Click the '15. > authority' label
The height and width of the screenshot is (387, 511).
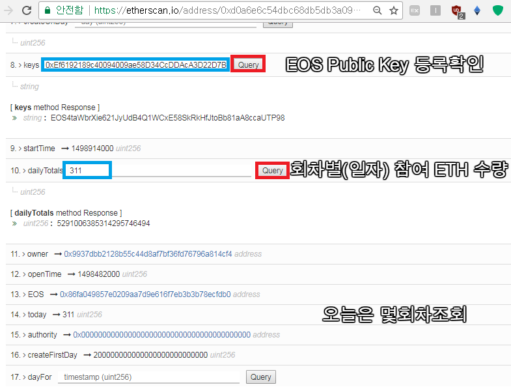tap(34, 335)
